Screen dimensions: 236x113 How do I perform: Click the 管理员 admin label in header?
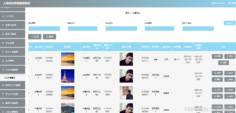(218, 3)
